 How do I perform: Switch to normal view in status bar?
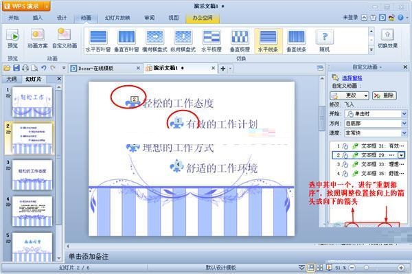point(310,268)
